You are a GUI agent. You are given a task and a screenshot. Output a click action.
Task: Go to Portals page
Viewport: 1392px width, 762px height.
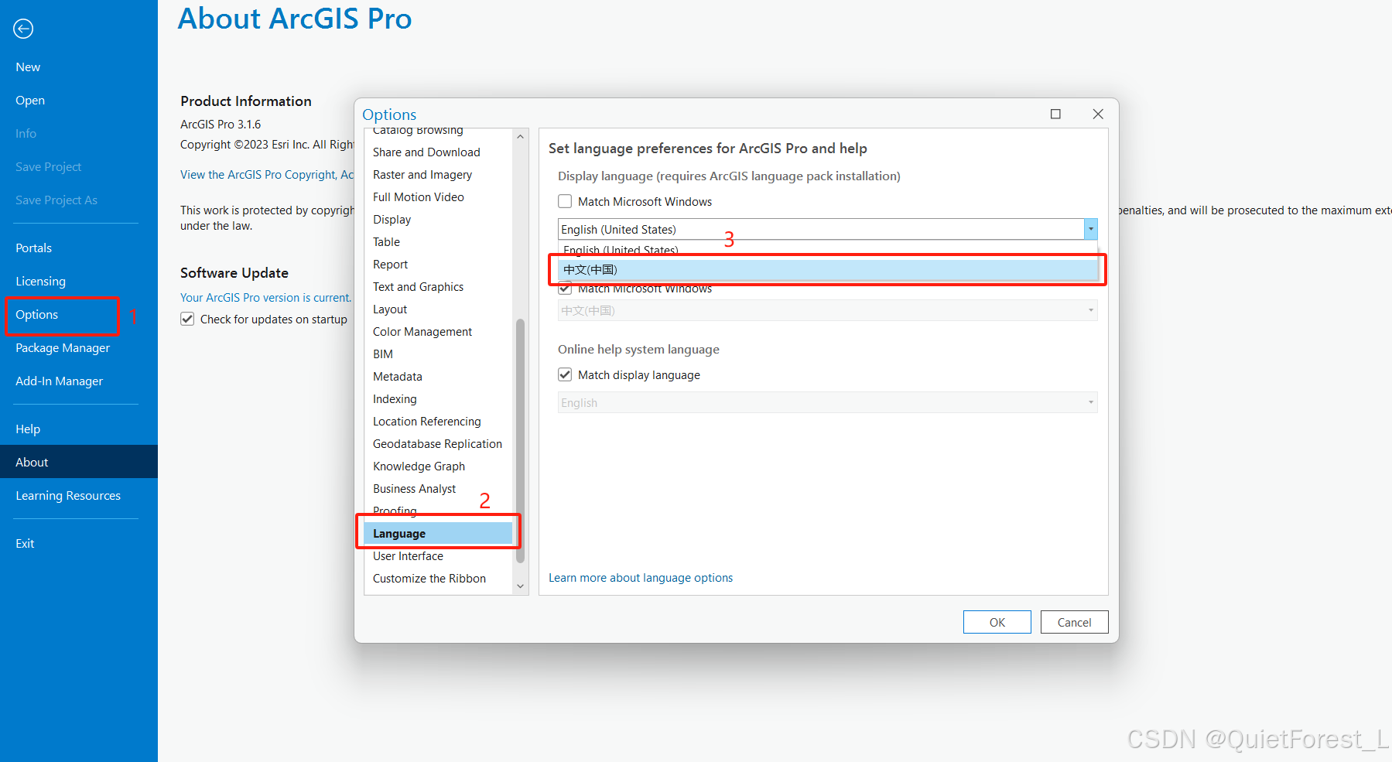[33, 248]
